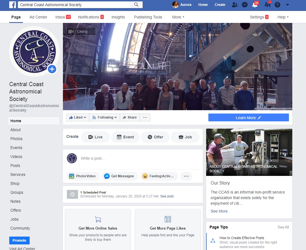Click the Share button

(130, 117)
